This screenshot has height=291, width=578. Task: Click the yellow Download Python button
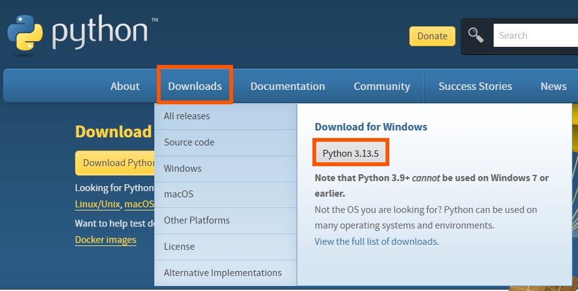115,163
